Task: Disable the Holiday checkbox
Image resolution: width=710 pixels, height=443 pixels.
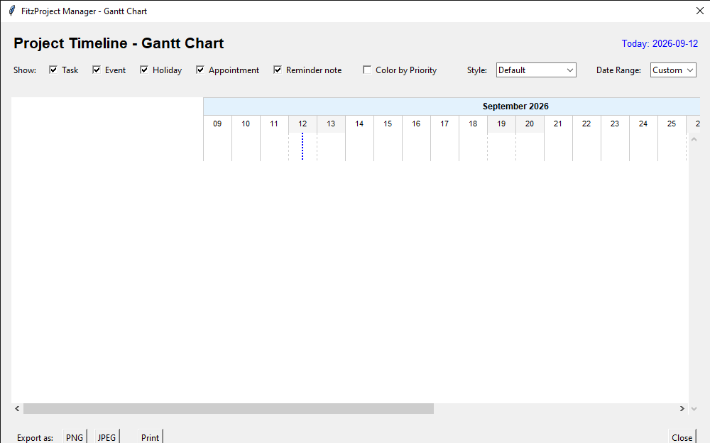Action: point(144,70)
